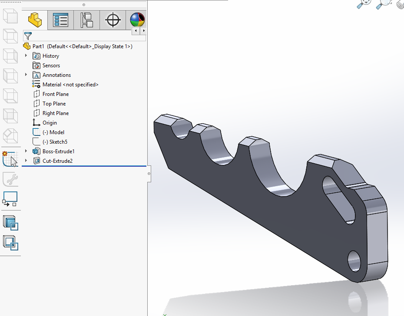
Task: Select the Boss-Extrude1 label
Action: (x=59, y=151)
